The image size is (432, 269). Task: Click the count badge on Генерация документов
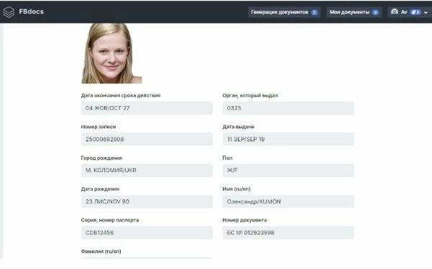coord(314,12)
